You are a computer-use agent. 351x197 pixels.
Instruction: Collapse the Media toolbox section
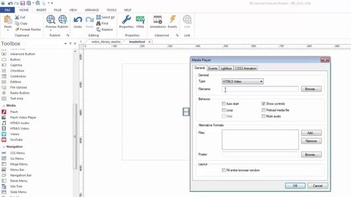(x=3, y=106)
